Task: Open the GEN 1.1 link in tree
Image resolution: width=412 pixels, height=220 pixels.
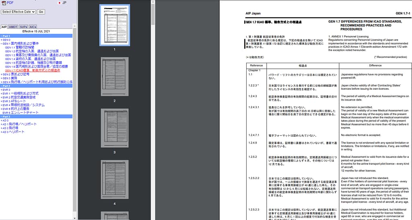Action: 19,47
